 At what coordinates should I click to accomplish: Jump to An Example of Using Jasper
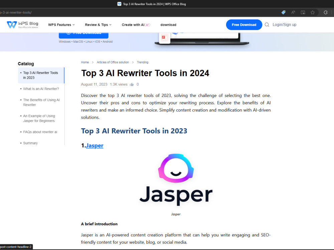pyautogui.click(x=39, y=118)
